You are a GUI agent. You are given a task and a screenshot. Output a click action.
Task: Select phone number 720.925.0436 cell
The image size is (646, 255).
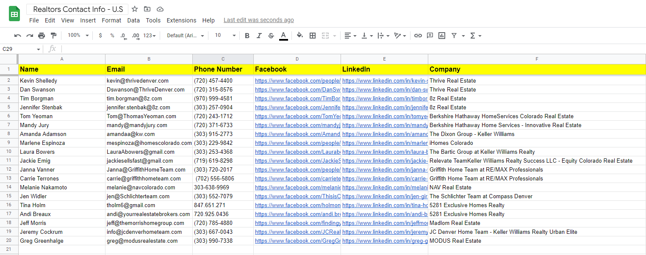click(223, 214)
